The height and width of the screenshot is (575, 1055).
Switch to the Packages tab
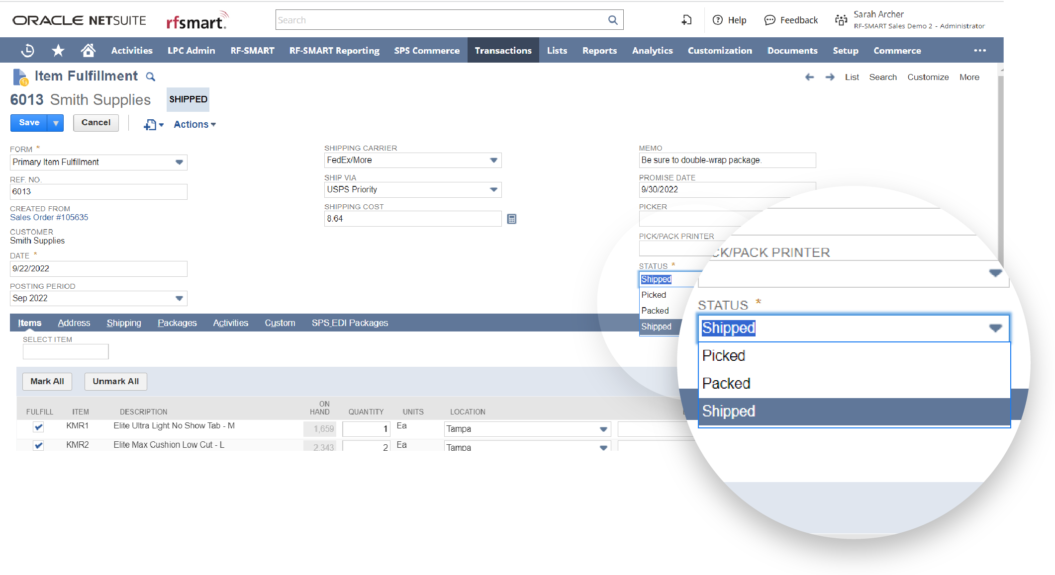pos(177,323)
